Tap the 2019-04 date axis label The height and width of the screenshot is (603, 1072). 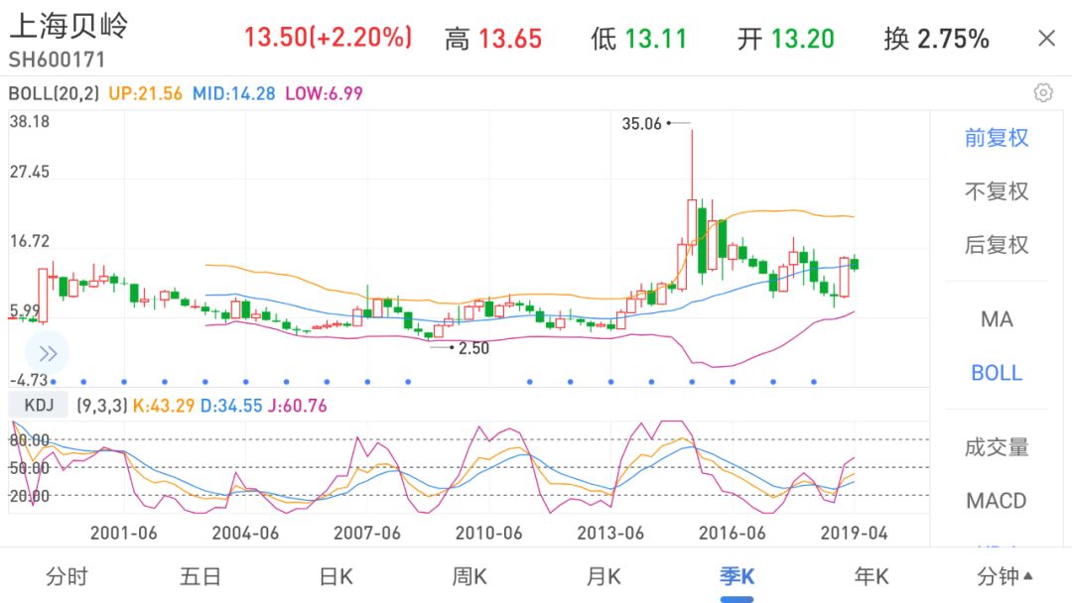pyautogui.click(x=854, y=534)
